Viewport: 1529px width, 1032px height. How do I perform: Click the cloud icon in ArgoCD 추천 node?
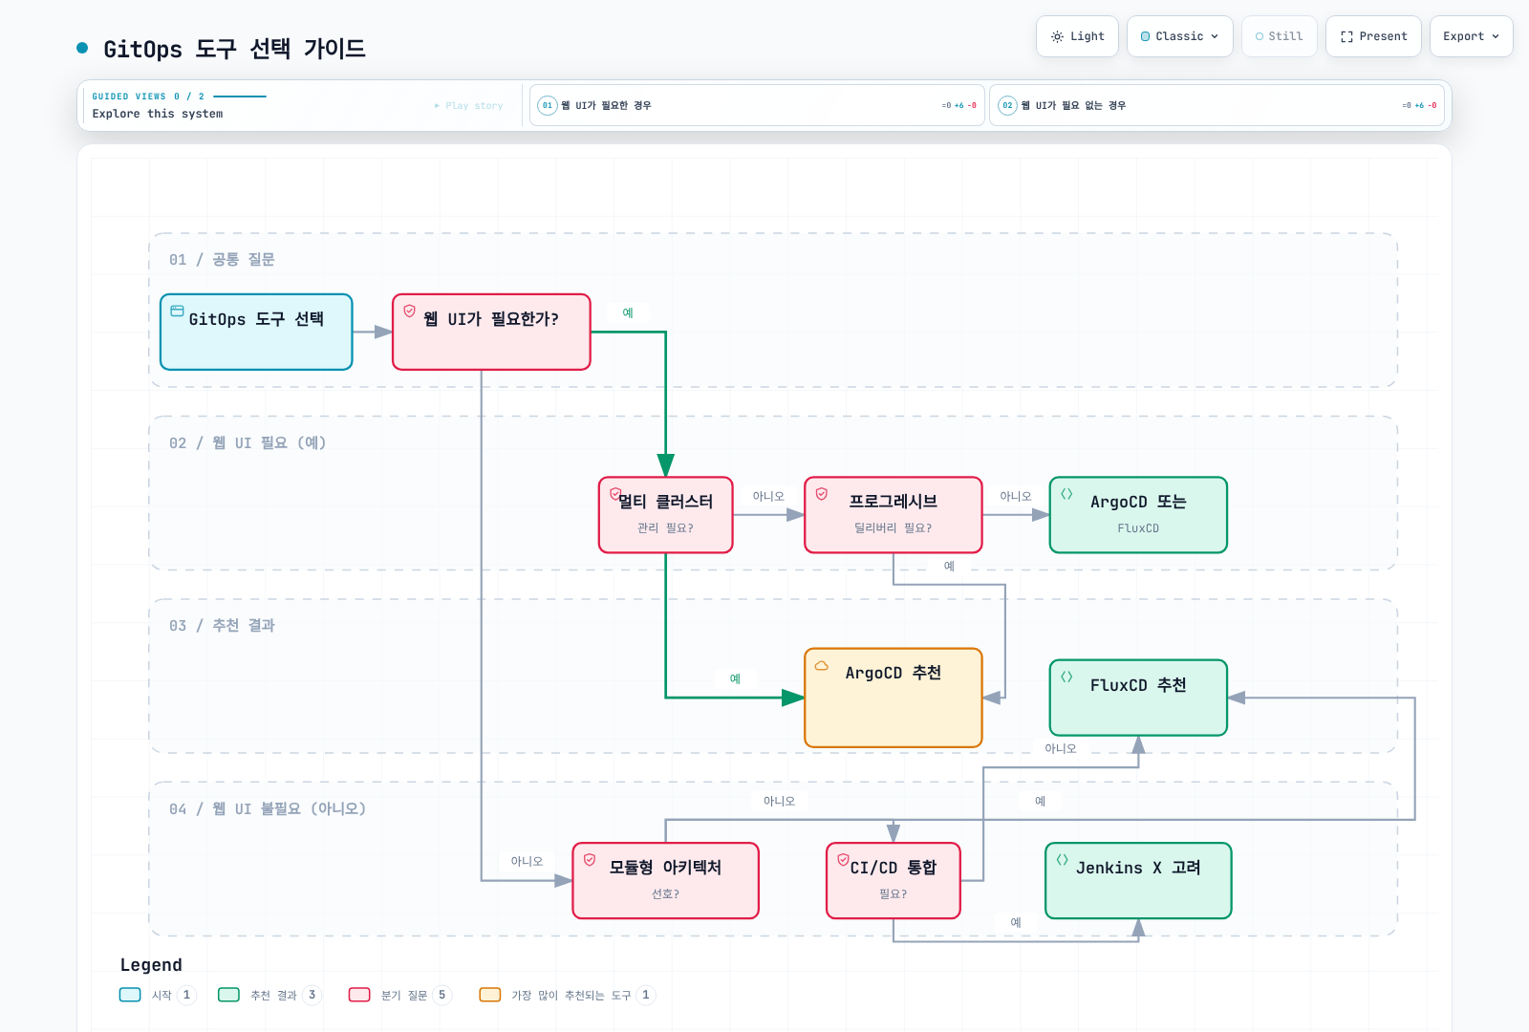tap(821, 665)
